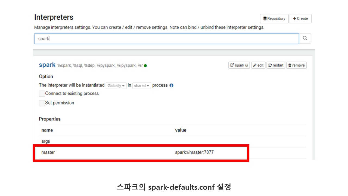Remove the spark interpreter
348x196 pixels.
point(296,65)
